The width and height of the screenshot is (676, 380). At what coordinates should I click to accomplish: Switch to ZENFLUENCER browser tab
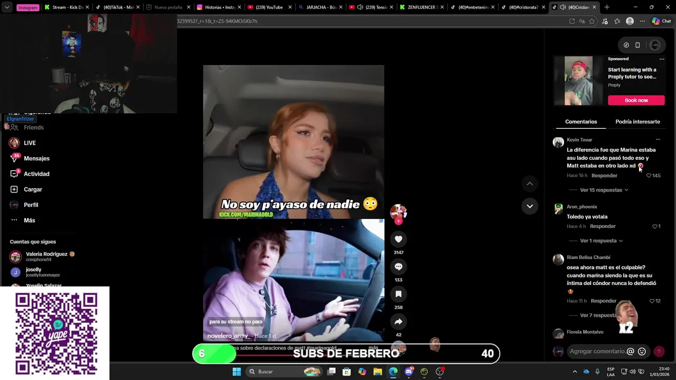[420, 7]
